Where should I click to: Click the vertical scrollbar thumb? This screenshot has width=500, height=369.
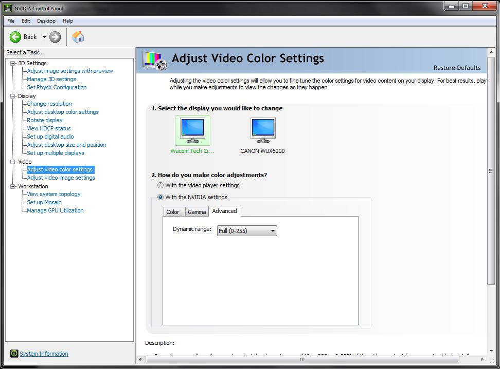click(491, 171)
